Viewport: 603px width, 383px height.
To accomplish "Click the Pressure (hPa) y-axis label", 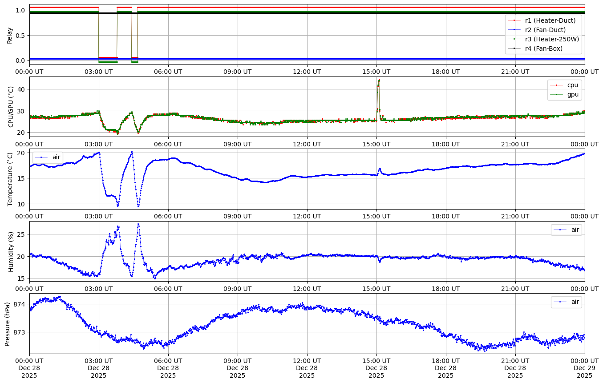I will coord(8,323).
